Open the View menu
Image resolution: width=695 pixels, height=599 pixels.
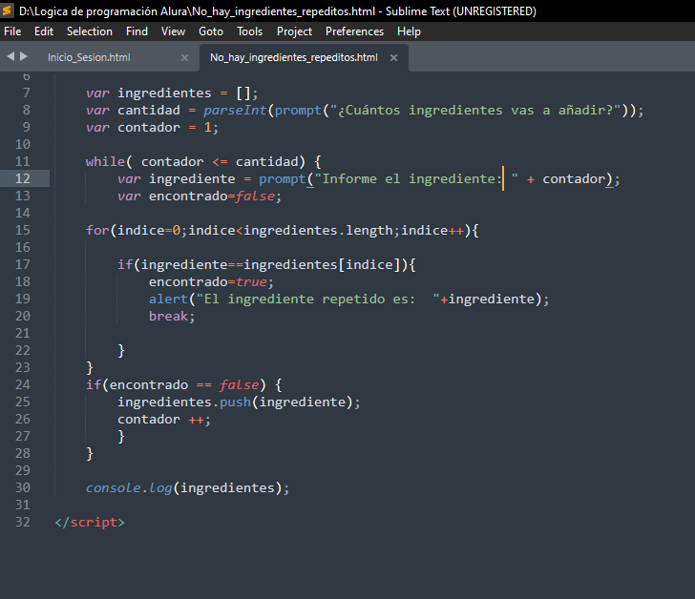pos(174,31)
